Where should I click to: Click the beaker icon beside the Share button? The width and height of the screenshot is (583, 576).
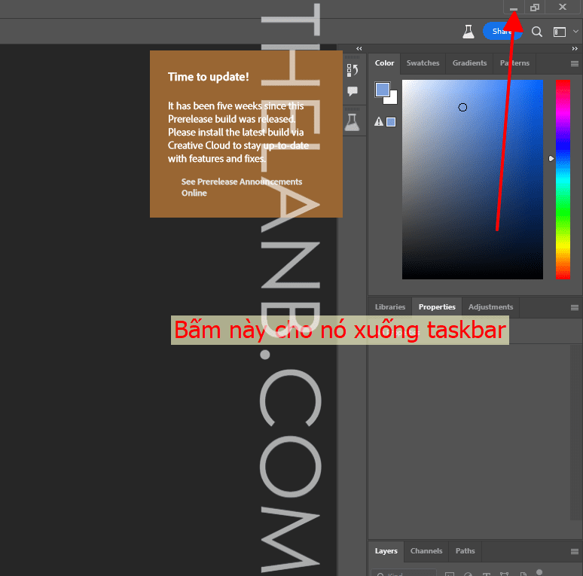tap(468, 32)
